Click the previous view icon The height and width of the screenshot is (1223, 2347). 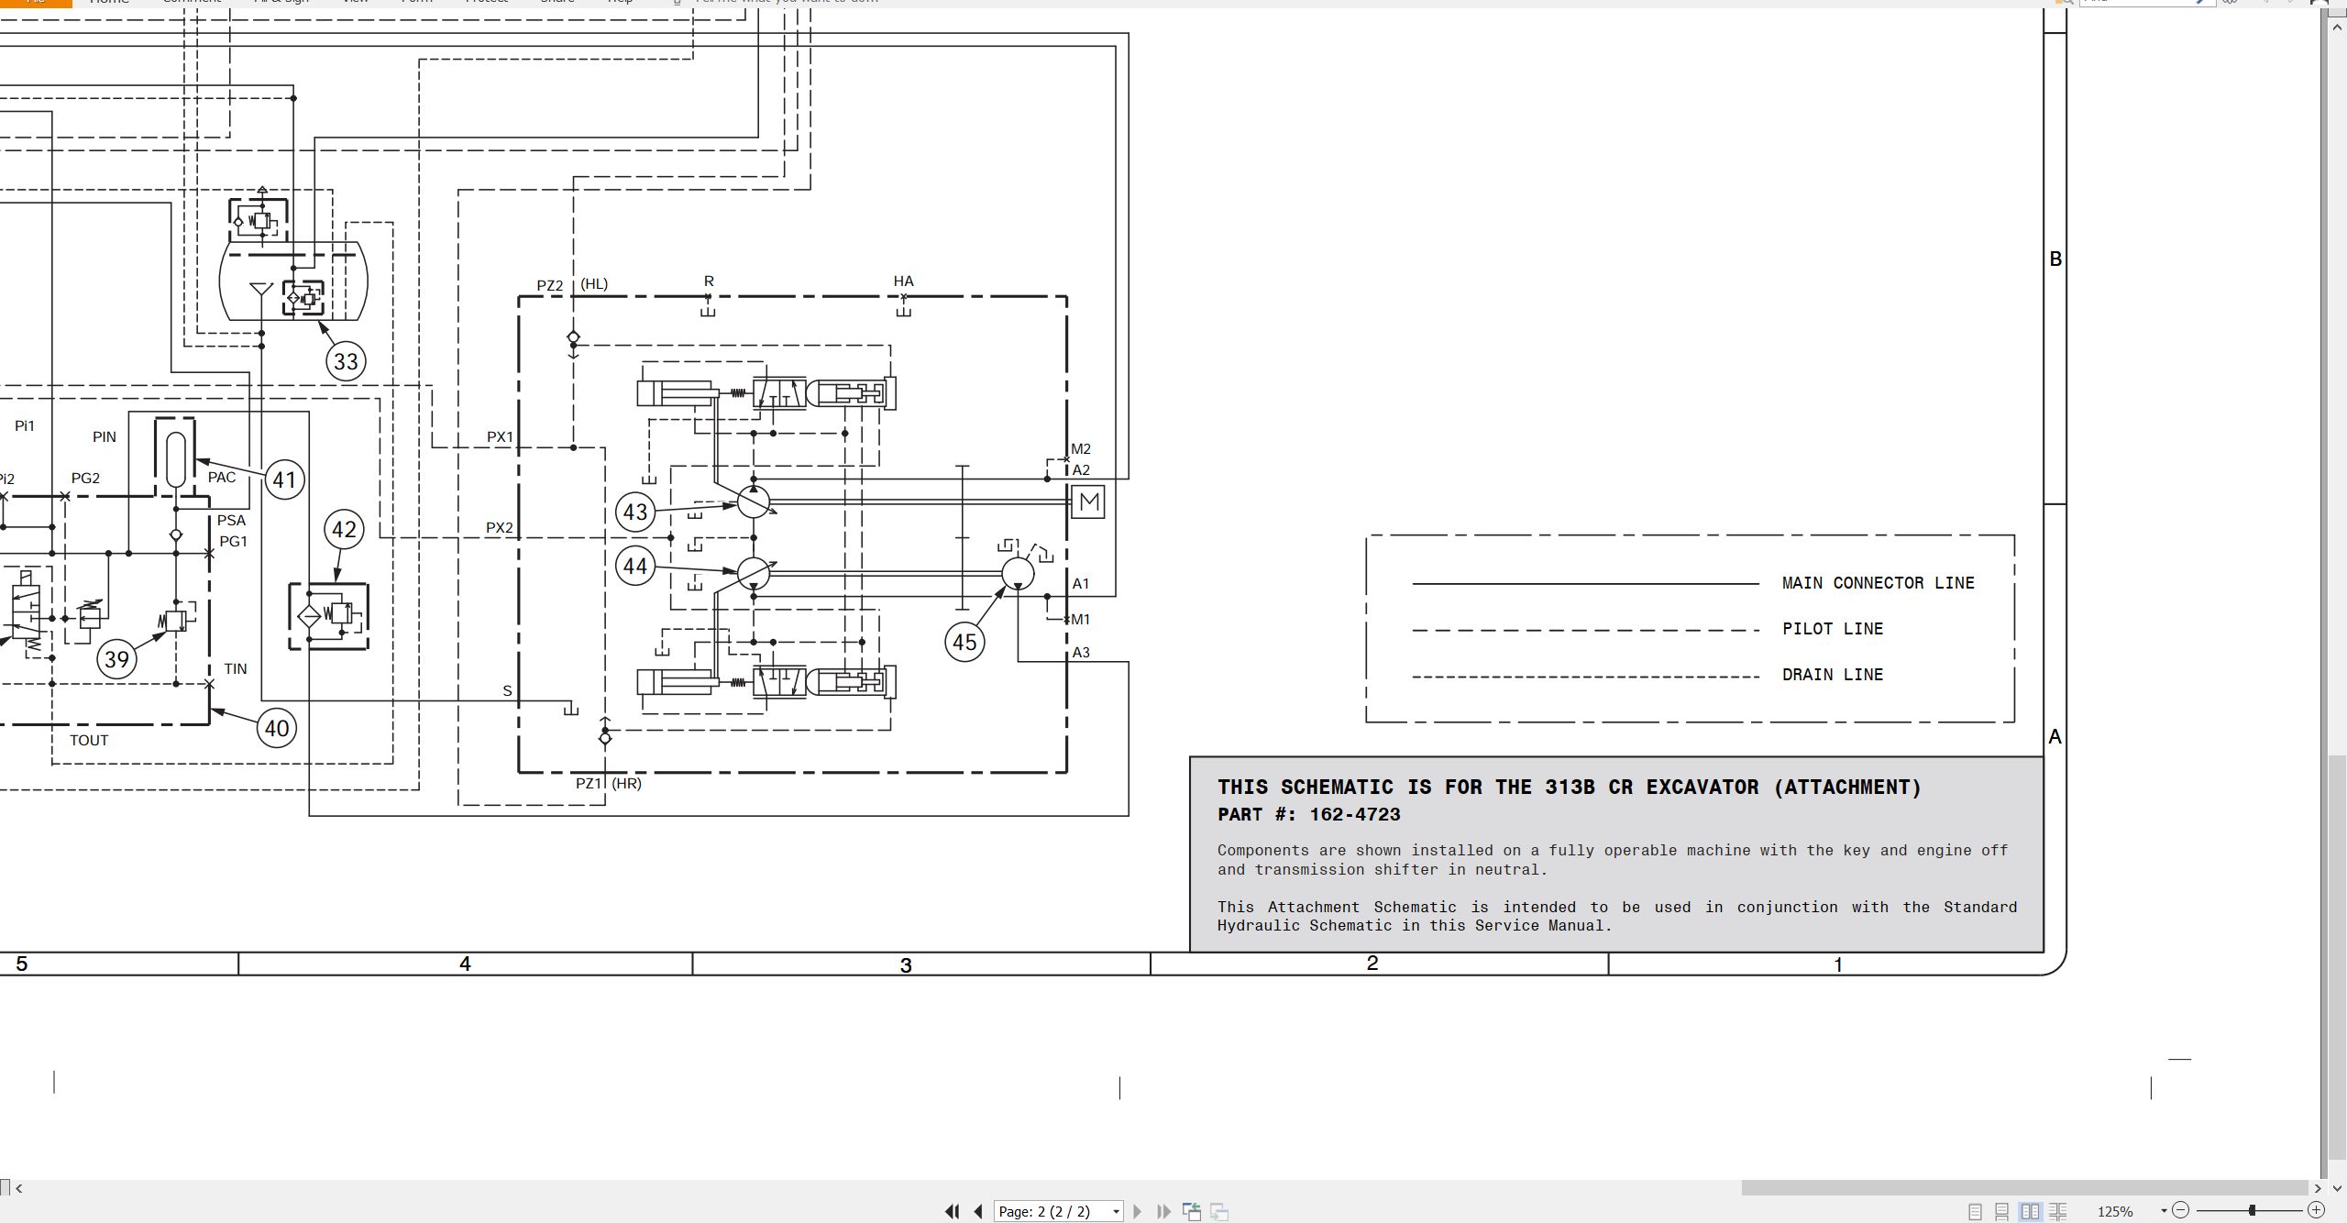(1192, 1212)
